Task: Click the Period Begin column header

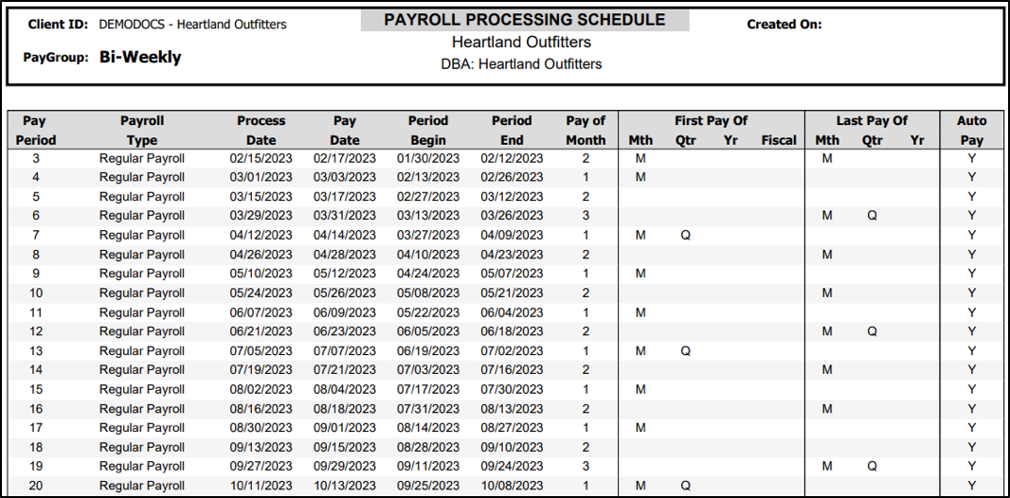Action: (x=428, y=131)
